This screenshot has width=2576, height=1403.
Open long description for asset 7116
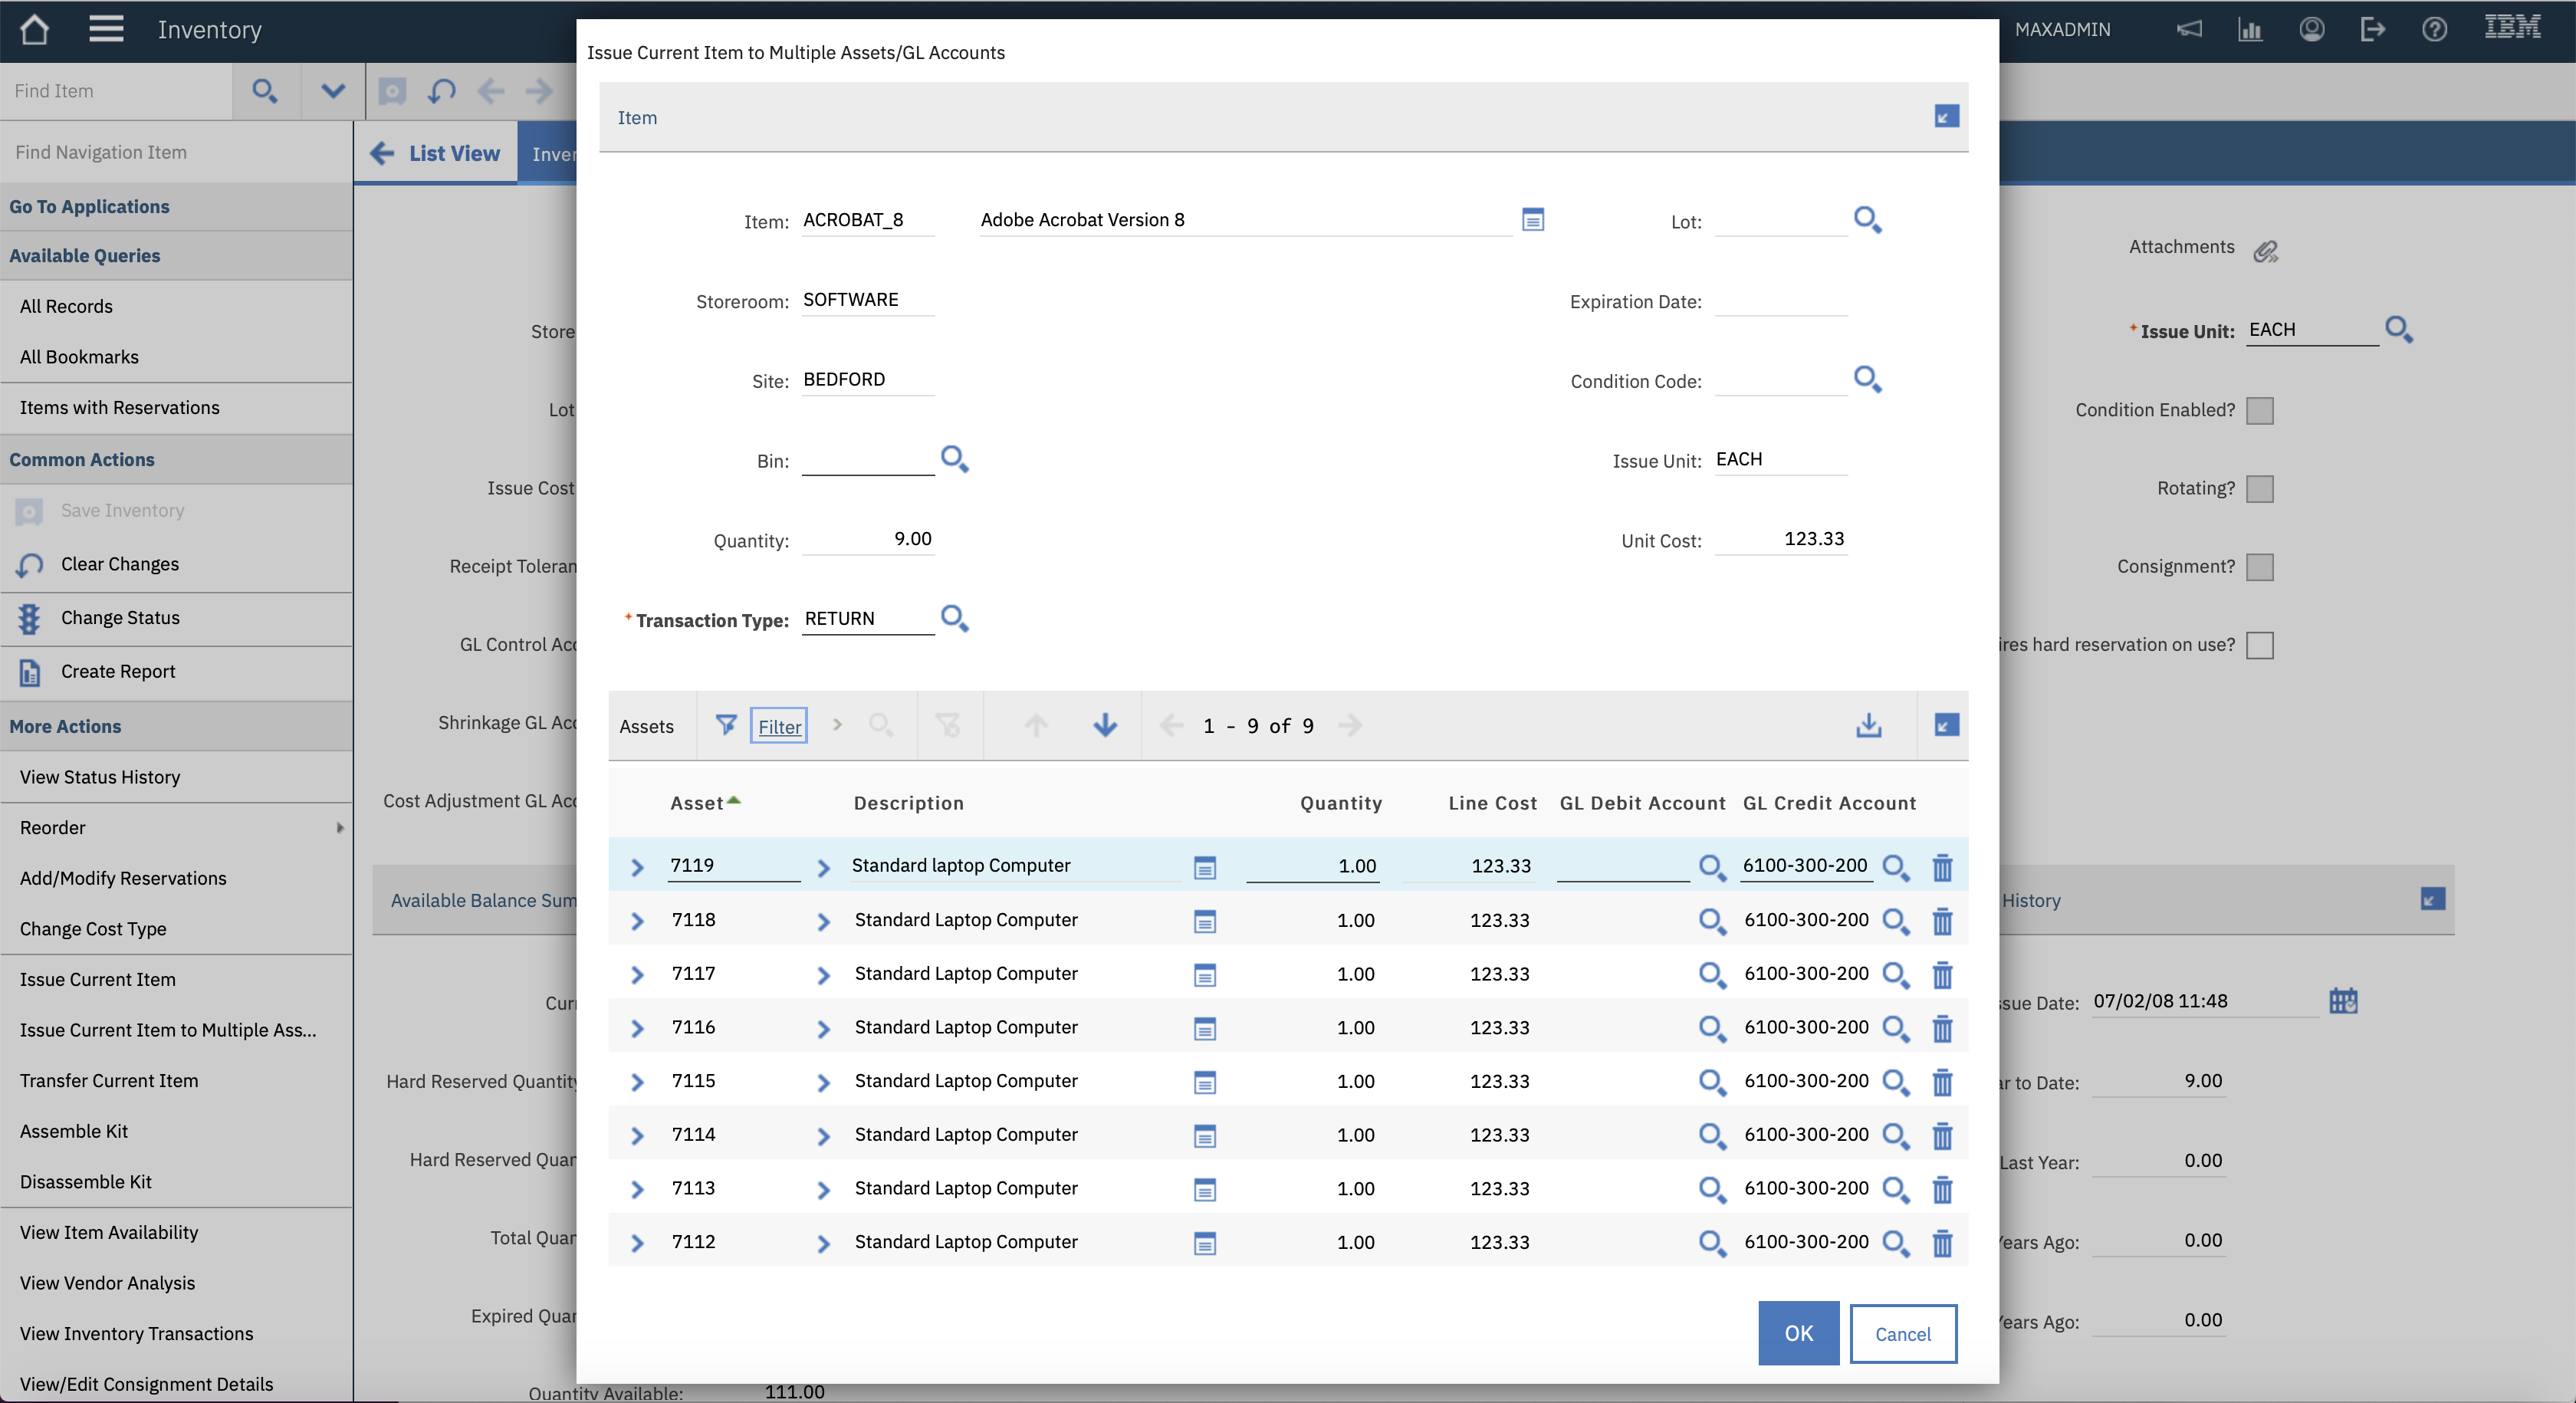[x=1204, y=1028]
